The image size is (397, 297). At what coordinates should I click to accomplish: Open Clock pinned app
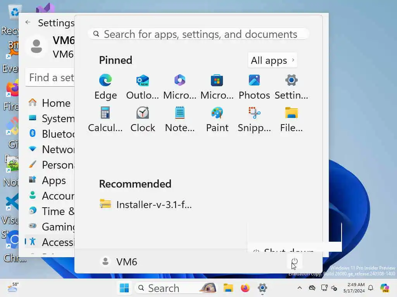(x=143, y=119)
